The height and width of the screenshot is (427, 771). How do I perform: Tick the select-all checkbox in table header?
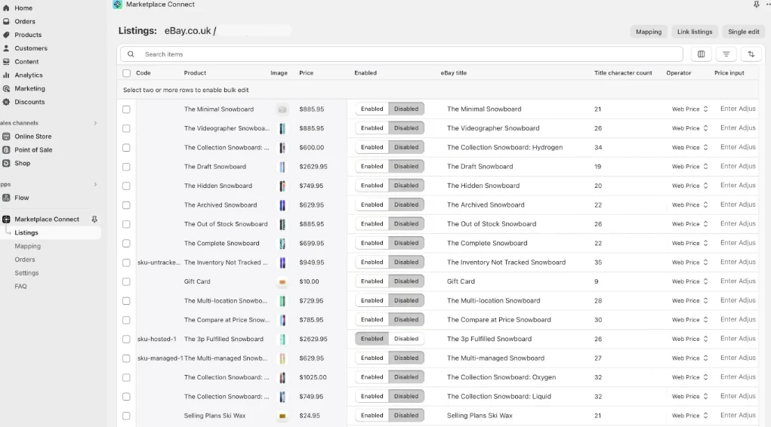click(126, 72)
